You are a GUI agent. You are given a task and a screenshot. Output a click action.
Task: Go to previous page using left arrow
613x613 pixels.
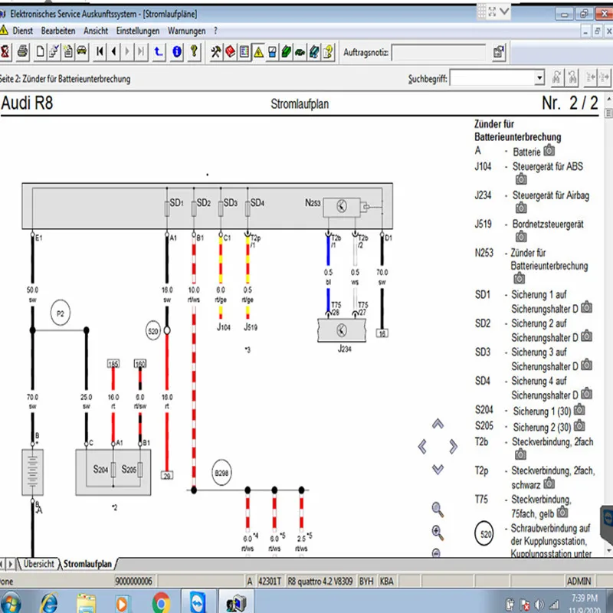pyautogui.click(x=114, y=52)
